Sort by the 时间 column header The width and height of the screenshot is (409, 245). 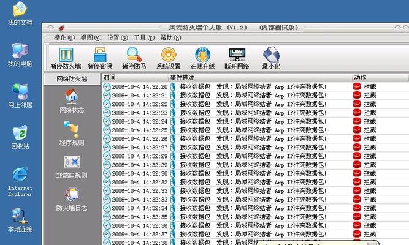(135, 77)
